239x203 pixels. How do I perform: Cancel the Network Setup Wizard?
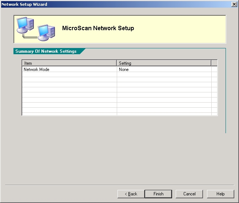189,194
